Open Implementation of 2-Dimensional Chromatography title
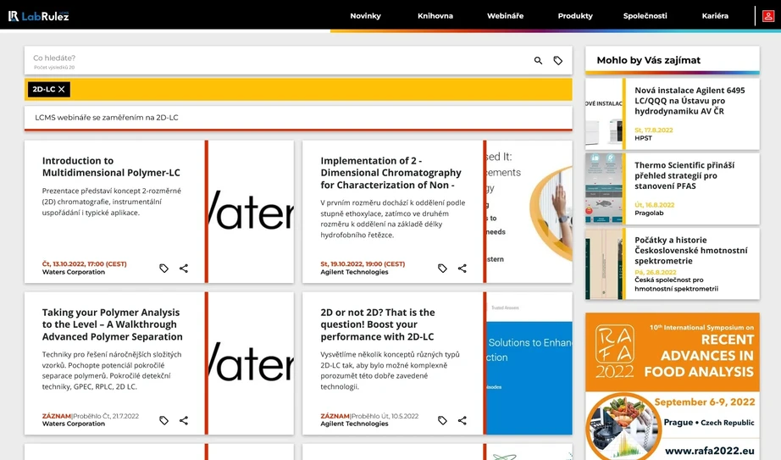Viewport: 781px width, 460px height. [391, 173]
